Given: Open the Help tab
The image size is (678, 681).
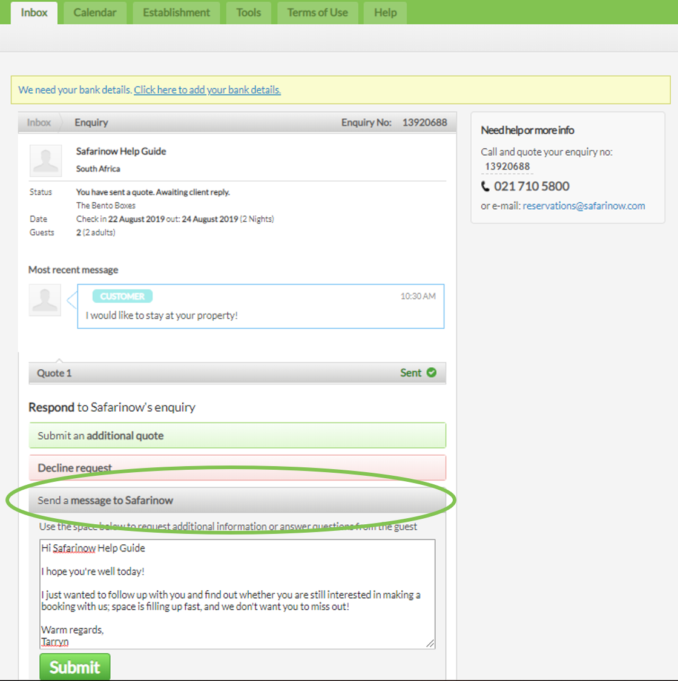Looking at the screenshot, I should (385, 13).
